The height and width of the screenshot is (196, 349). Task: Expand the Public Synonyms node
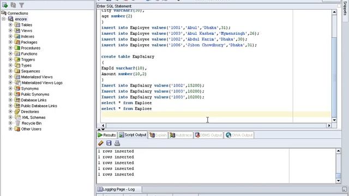click(x=10, y=94)
